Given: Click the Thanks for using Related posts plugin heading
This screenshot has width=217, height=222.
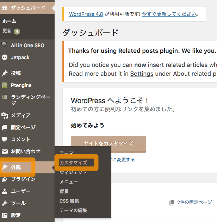Looking at the screenshot, I should [142, 51].
